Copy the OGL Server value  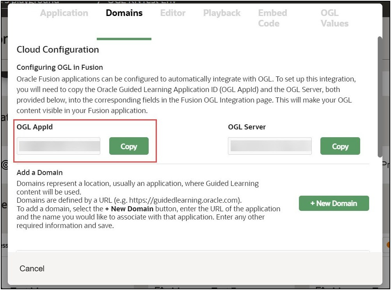[340, 146]
